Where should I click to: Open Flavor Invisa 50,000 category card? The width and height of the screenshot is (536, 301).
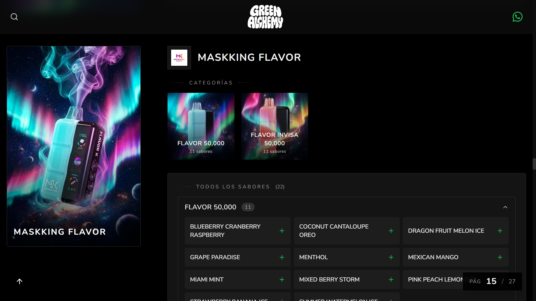275,126
